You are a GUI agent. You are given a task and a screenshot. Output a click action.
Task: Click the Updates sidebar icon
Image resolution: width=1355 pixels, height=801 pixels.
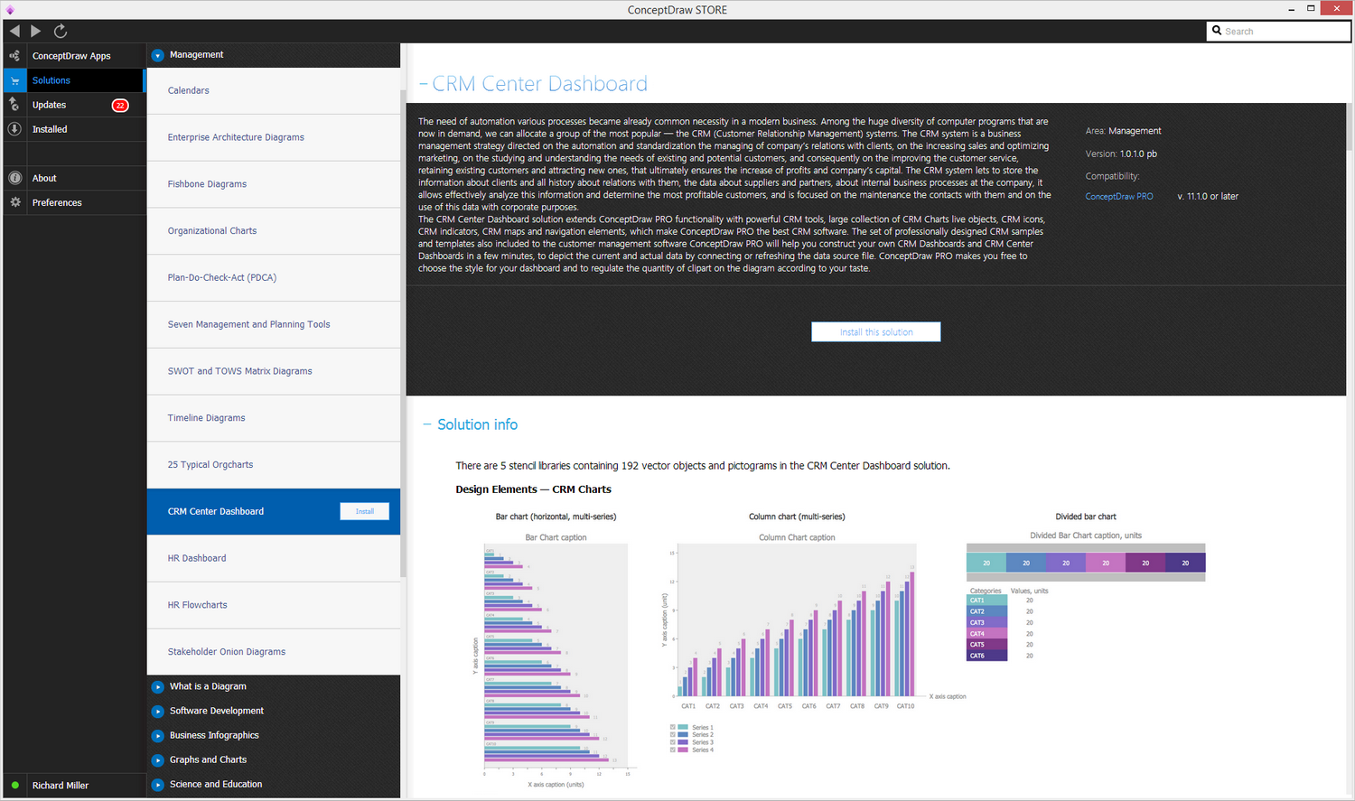(14, 105)
